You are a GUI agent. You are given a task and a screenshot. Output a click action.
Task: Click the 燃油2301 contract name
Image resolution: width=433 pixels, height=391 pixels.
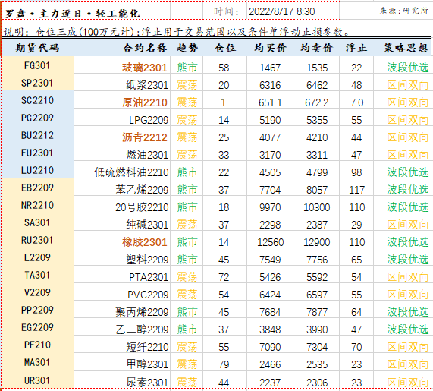pyautogui.click(x=147, y=155)
